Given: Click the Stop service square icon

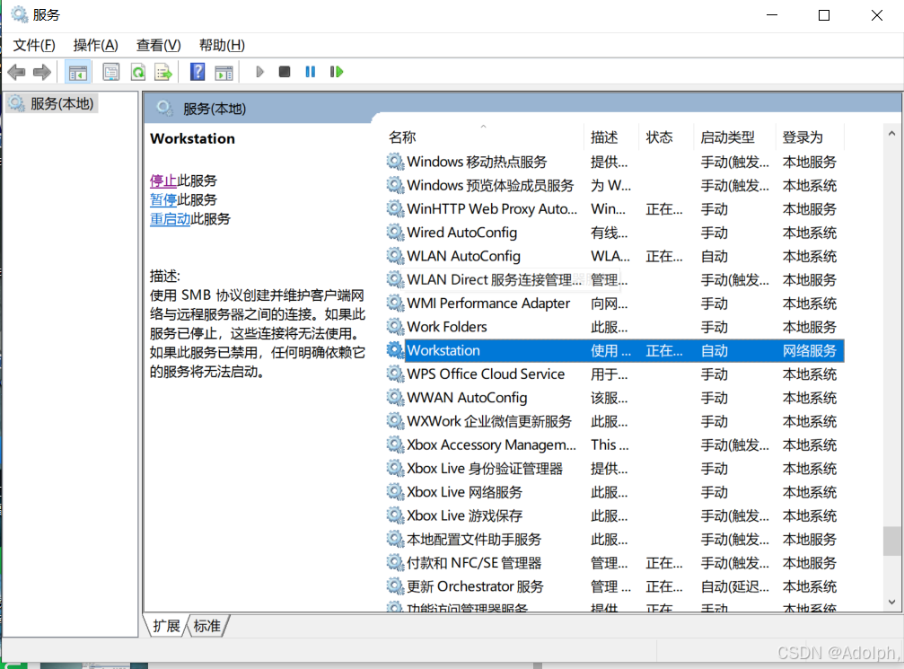Looking at the screenshot, I should coord(285,72).
